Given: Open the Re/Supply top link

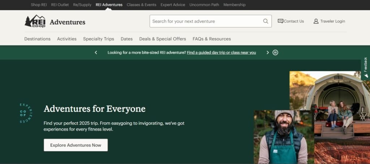Looking at the screenshot, I should pos(82,5).
